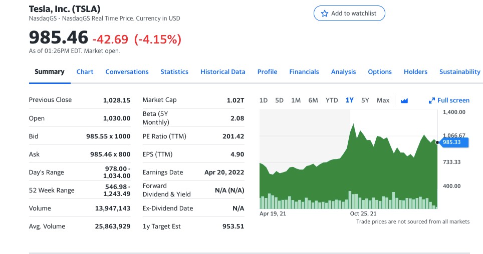Open the Historical Data tab
Screen dimensions: 483x254
point(223,72)
